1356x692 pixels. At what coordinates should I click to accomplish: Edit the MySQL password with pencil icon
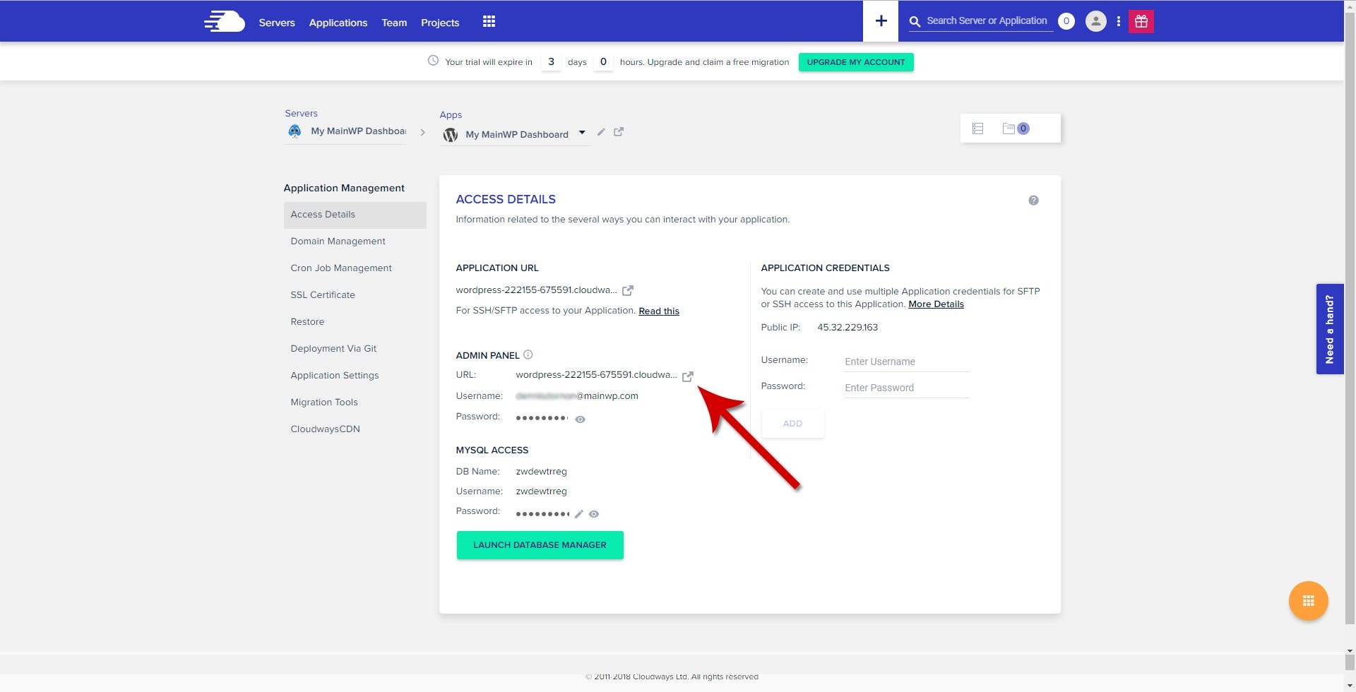578,513
